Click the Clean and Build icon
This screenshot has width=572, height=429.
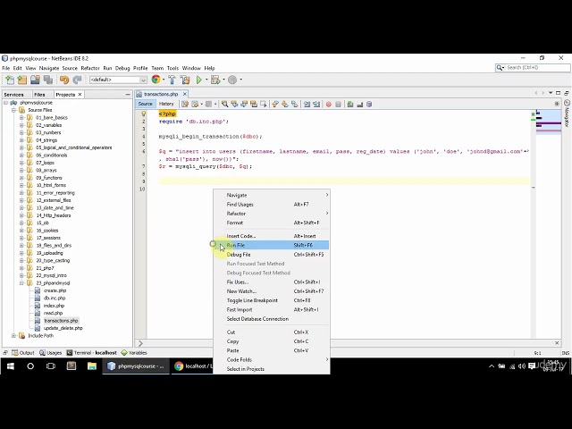(x=185, y=80)
